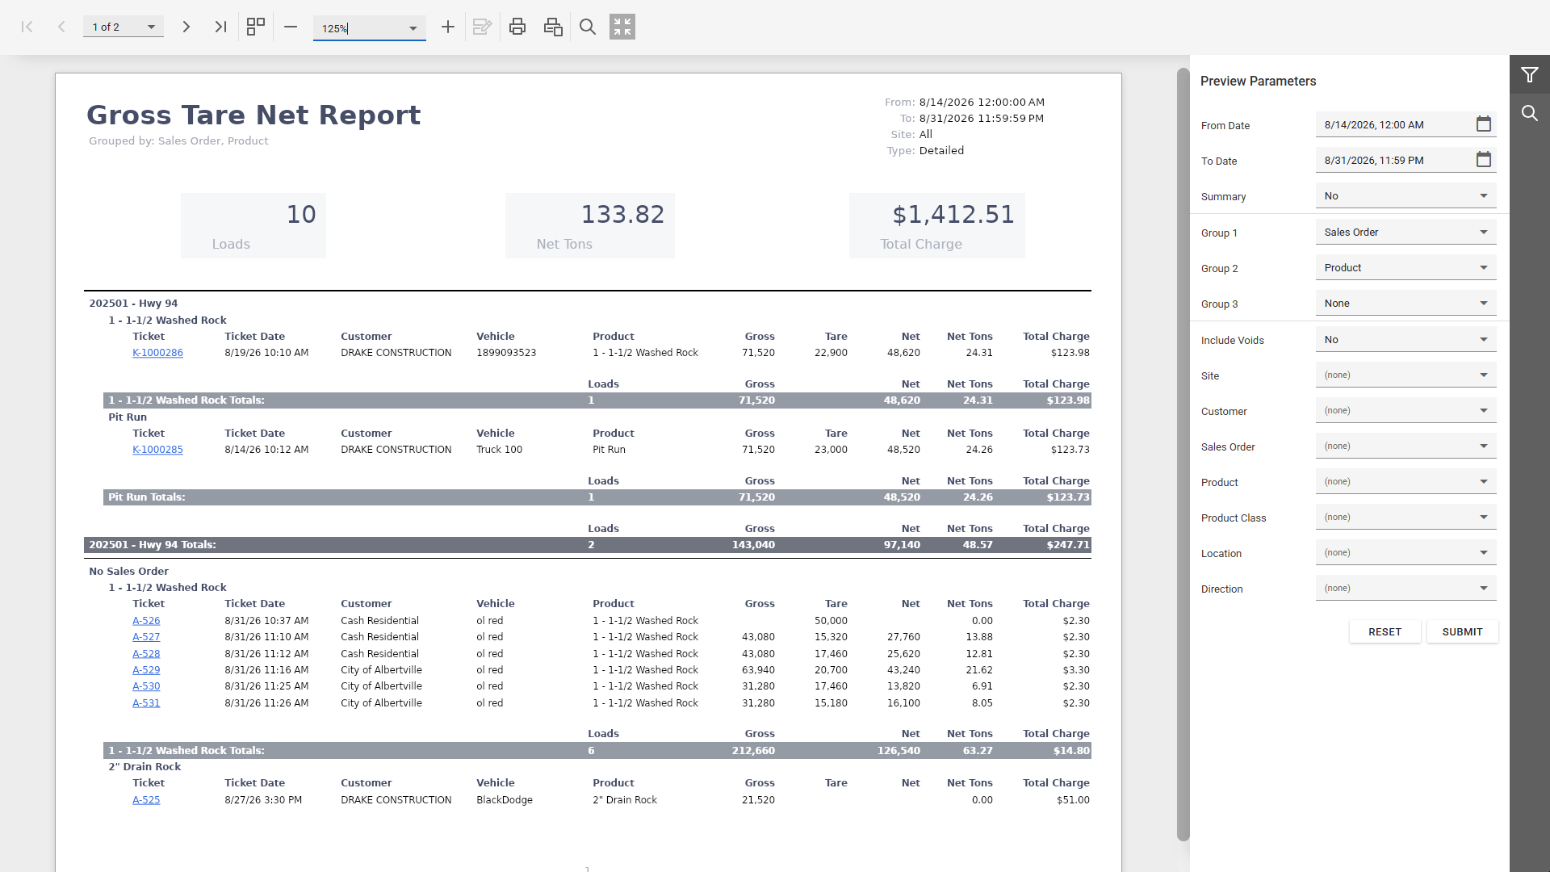Open ticket A-531 link

146,703
